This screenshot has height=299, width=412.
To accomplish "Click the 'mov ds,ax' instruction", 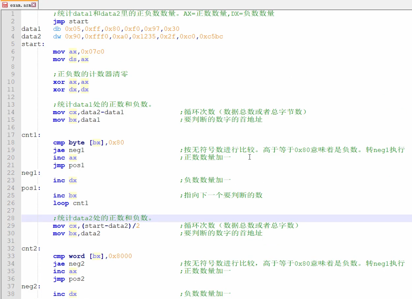I will pyautogui.click(x=71, y=59).
